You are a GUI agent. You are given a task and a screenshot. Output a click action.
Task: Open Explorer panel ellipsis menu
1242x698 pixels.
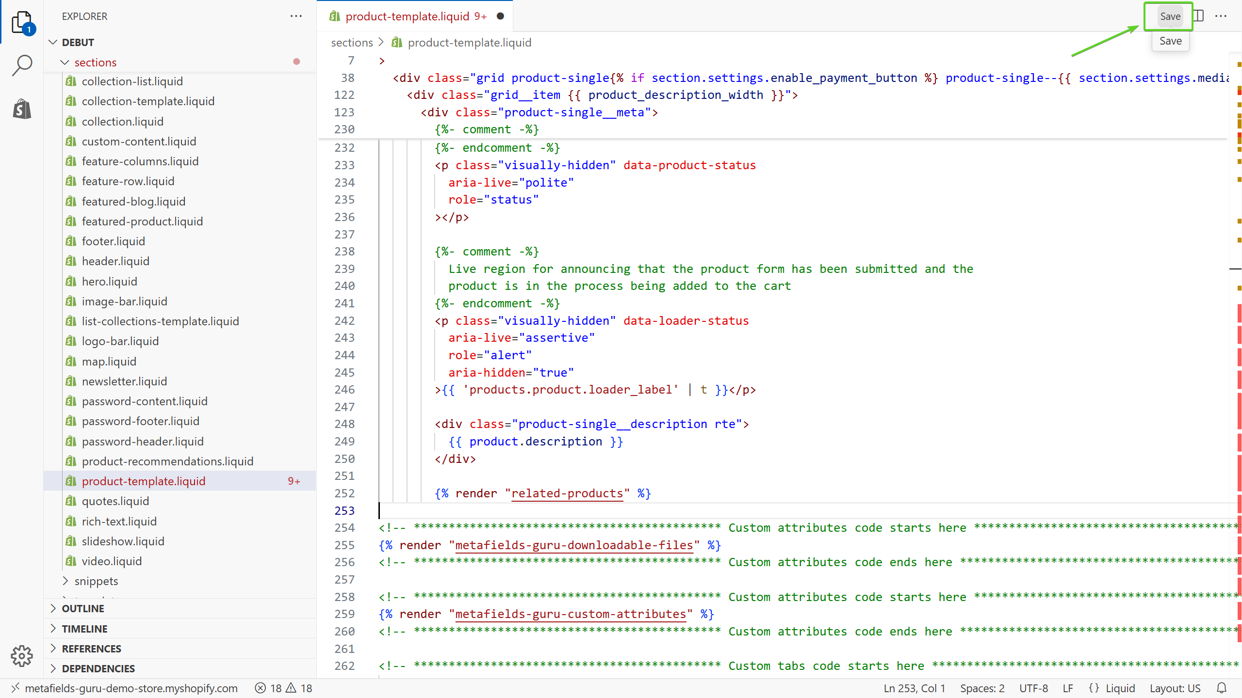tap(296, 16)
